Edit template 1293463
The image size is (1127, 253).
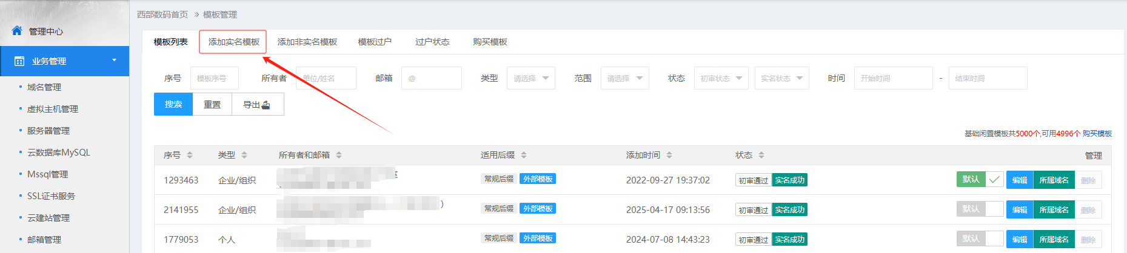[1020, 180]
